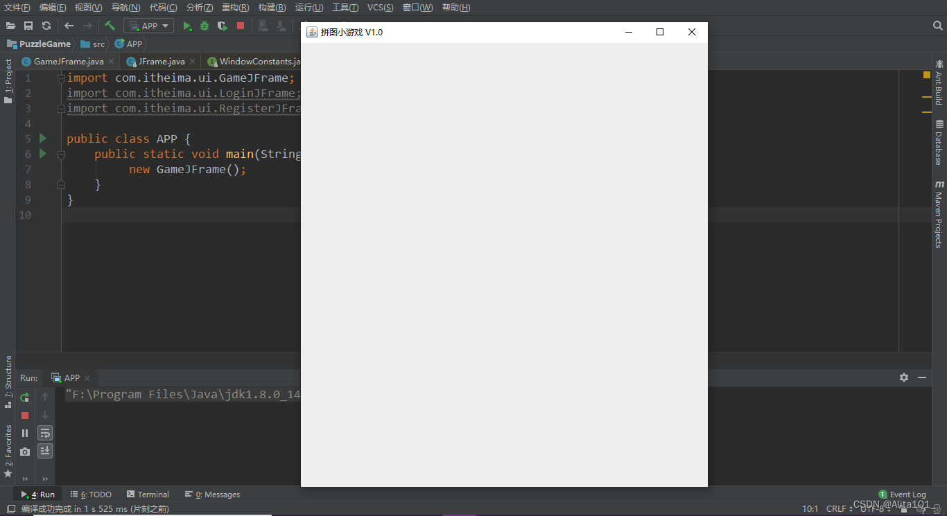Screen dimensions: 947x516
Task: Open the 重构(R) menu
Action: (x=235, y=8)
